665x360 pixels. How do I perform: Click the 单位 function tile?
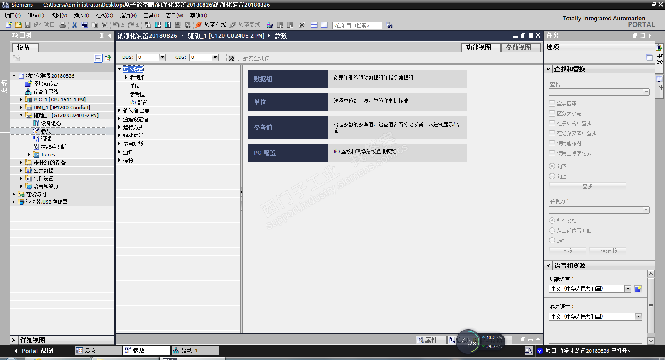point(288,102)
